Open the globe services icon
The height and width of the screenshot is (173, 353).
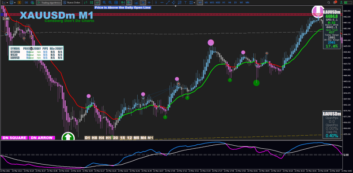(32, 3)
